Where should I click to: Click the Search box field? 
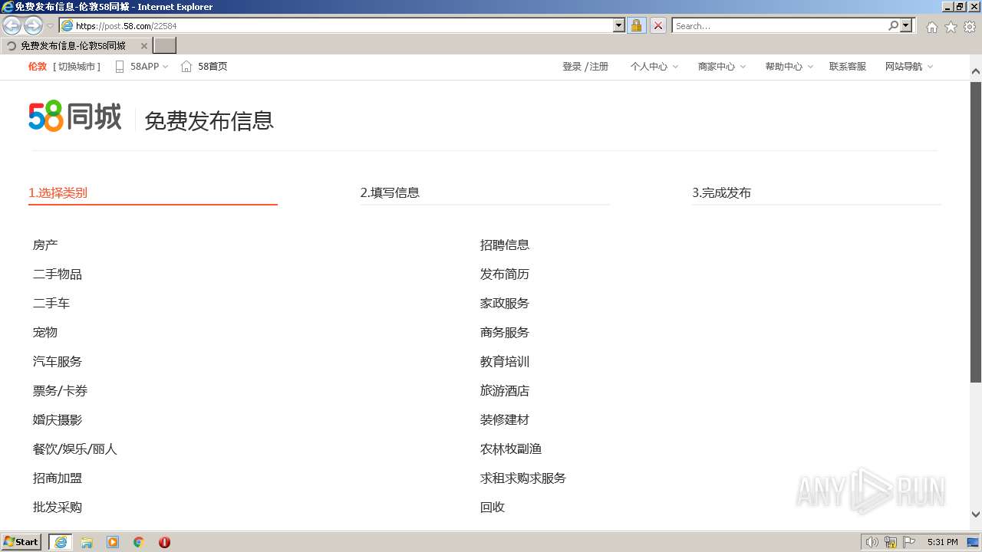pyautogui.click(x=779, y=25)
